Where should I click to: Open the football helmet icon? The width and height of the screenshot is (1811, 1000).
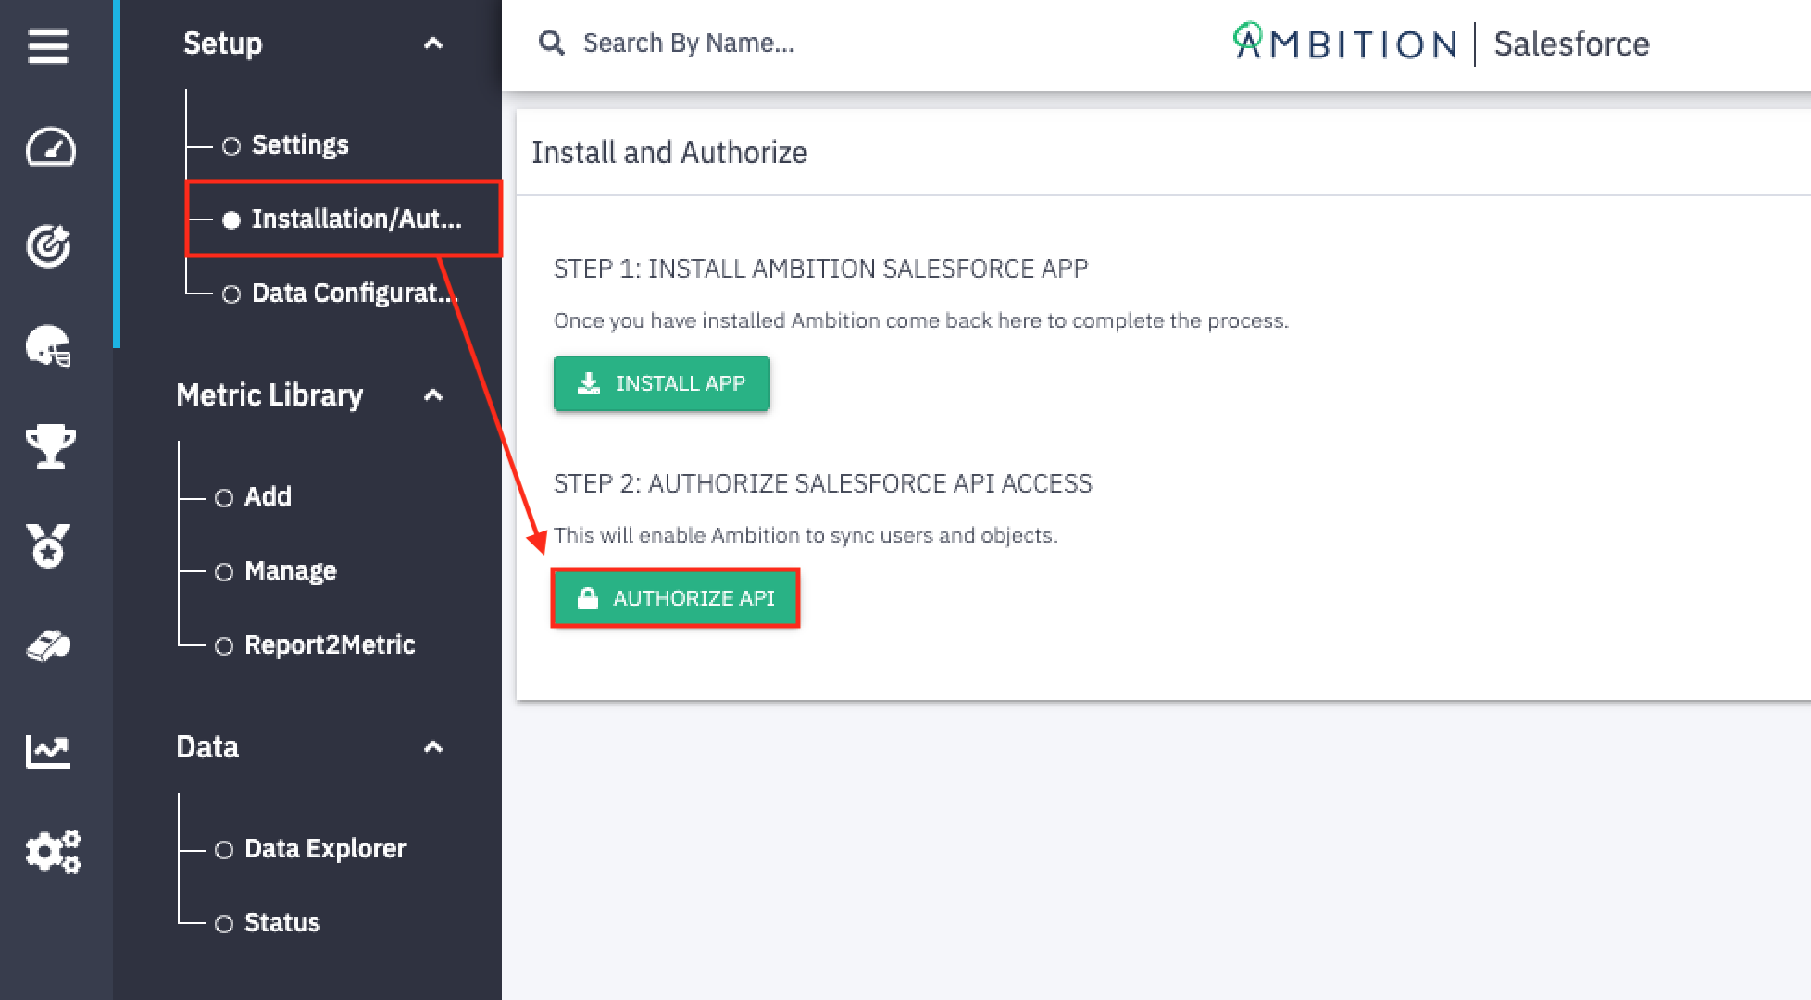click(x=49, y=345)
